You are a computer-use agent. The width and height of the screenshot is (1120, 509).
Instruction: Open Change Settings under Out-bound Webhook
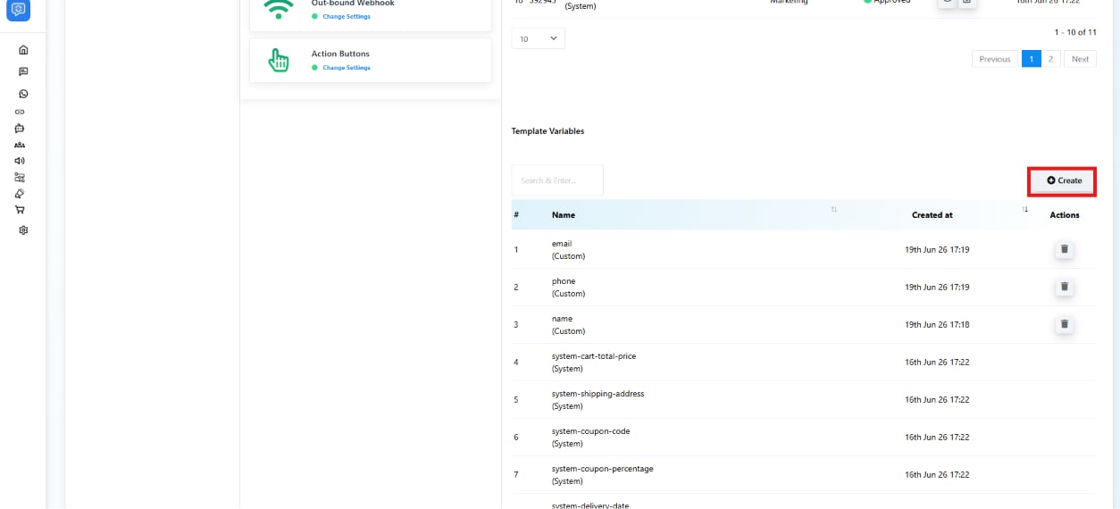(x=346, y=17)
